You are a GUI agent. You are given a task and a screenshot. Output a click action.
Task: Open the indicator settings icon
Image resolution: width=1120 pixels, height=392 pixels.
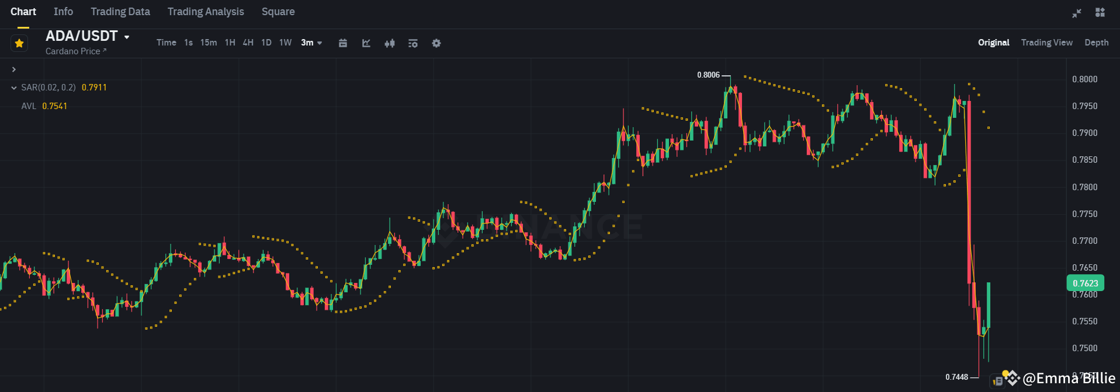point(413,43)
